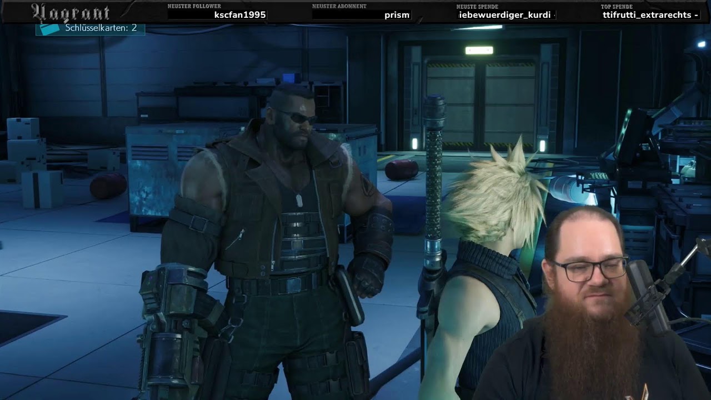Click the 'NEUSTE SPENDE' label

(477, 7)
